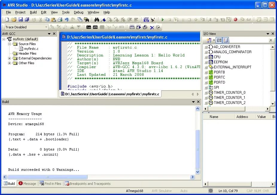The image size is (277, 195).
Task: Select the Build output tab
Action: tap(9, 184)
